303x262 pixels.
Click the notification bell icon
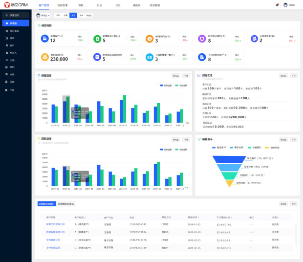pos(278,4)
